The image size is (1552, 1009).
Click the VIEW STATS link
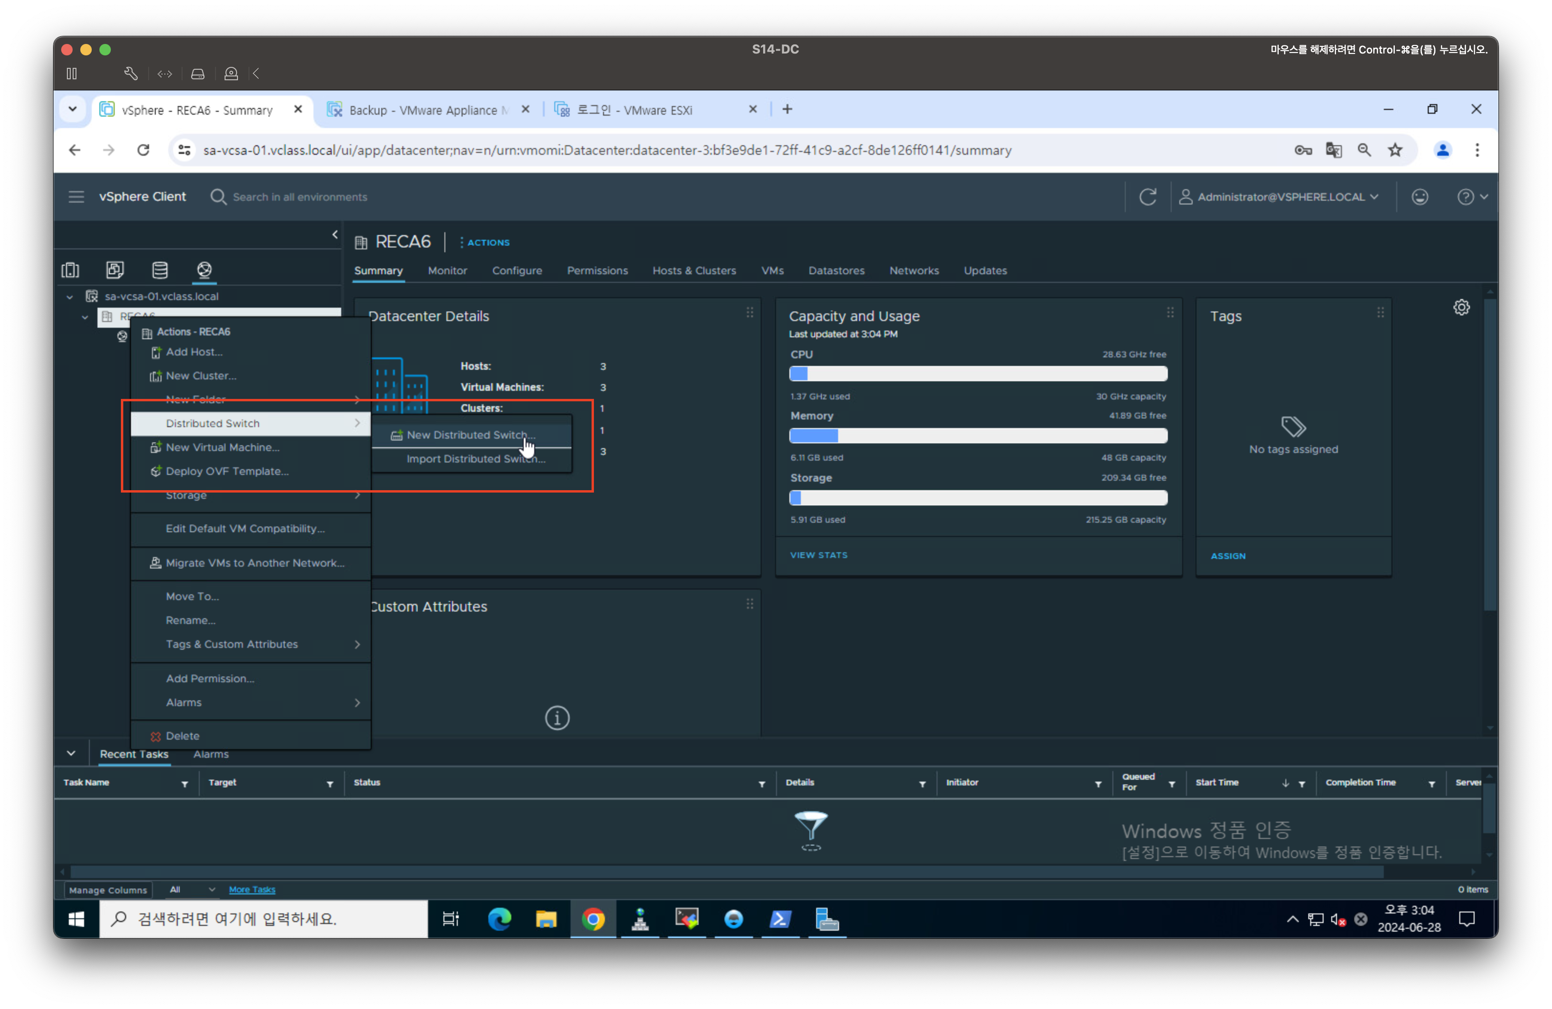coord(819,555)
